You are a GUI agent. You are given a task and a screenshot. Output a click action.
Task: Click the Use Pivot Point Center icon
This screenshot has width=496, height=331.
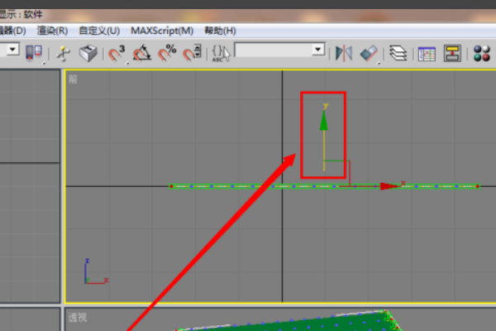coord(34,53)
